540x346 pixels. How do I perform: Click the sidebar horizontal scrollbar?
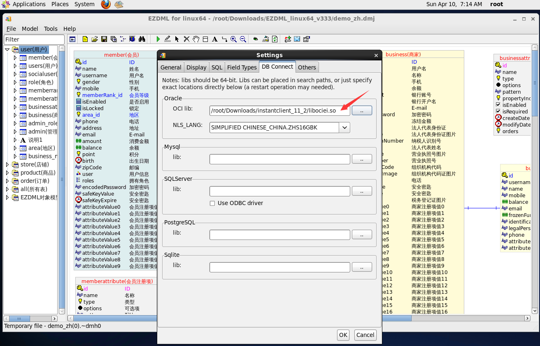[x=31, y=318]
